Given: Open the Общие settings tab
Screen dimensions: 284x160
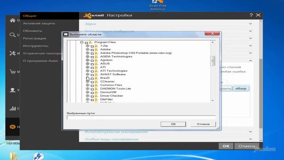Looking at the screenshot, I should pyautogui.click(x=30, y=16).
